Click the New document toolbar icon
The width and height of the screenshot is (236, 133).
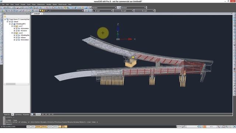[x=3, y=8]
